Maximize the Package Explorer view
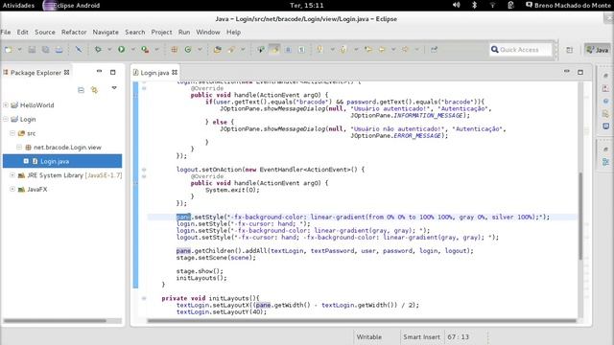 coord(113,72)
